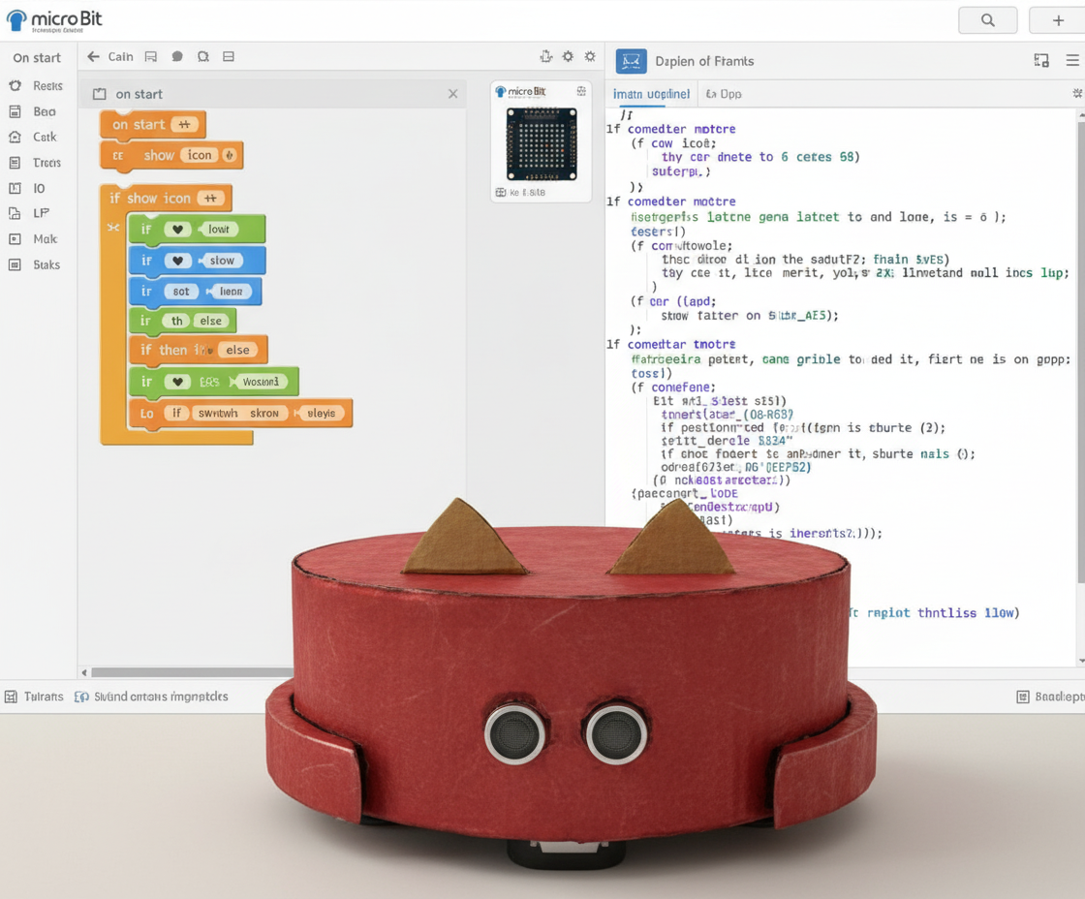Screen dimensions: 1085x899
Task: Switch to the Dpp tab
Action: [x=724, y=94]
